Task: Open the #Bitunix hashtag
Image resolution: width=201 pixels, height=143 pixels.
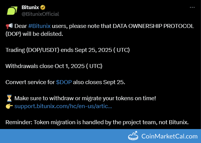Action: pos(39,26)
